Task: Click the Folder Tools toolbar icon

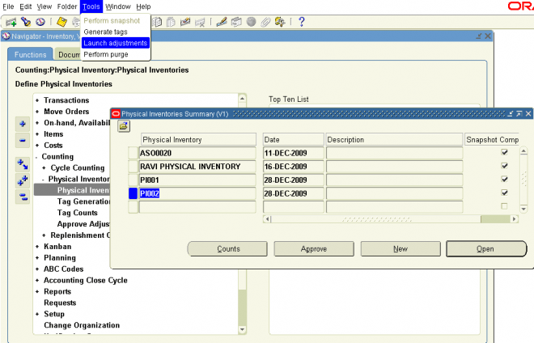Action: [280, 22]
